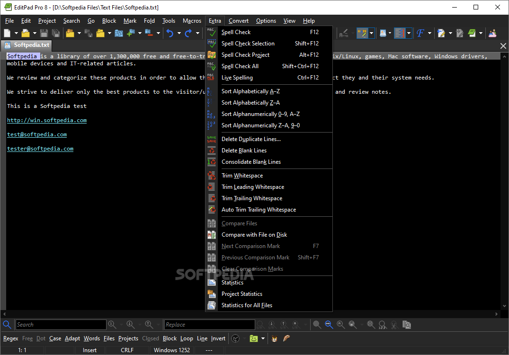
Task: Close the tab with the X button
Action: tap(503, 46)
